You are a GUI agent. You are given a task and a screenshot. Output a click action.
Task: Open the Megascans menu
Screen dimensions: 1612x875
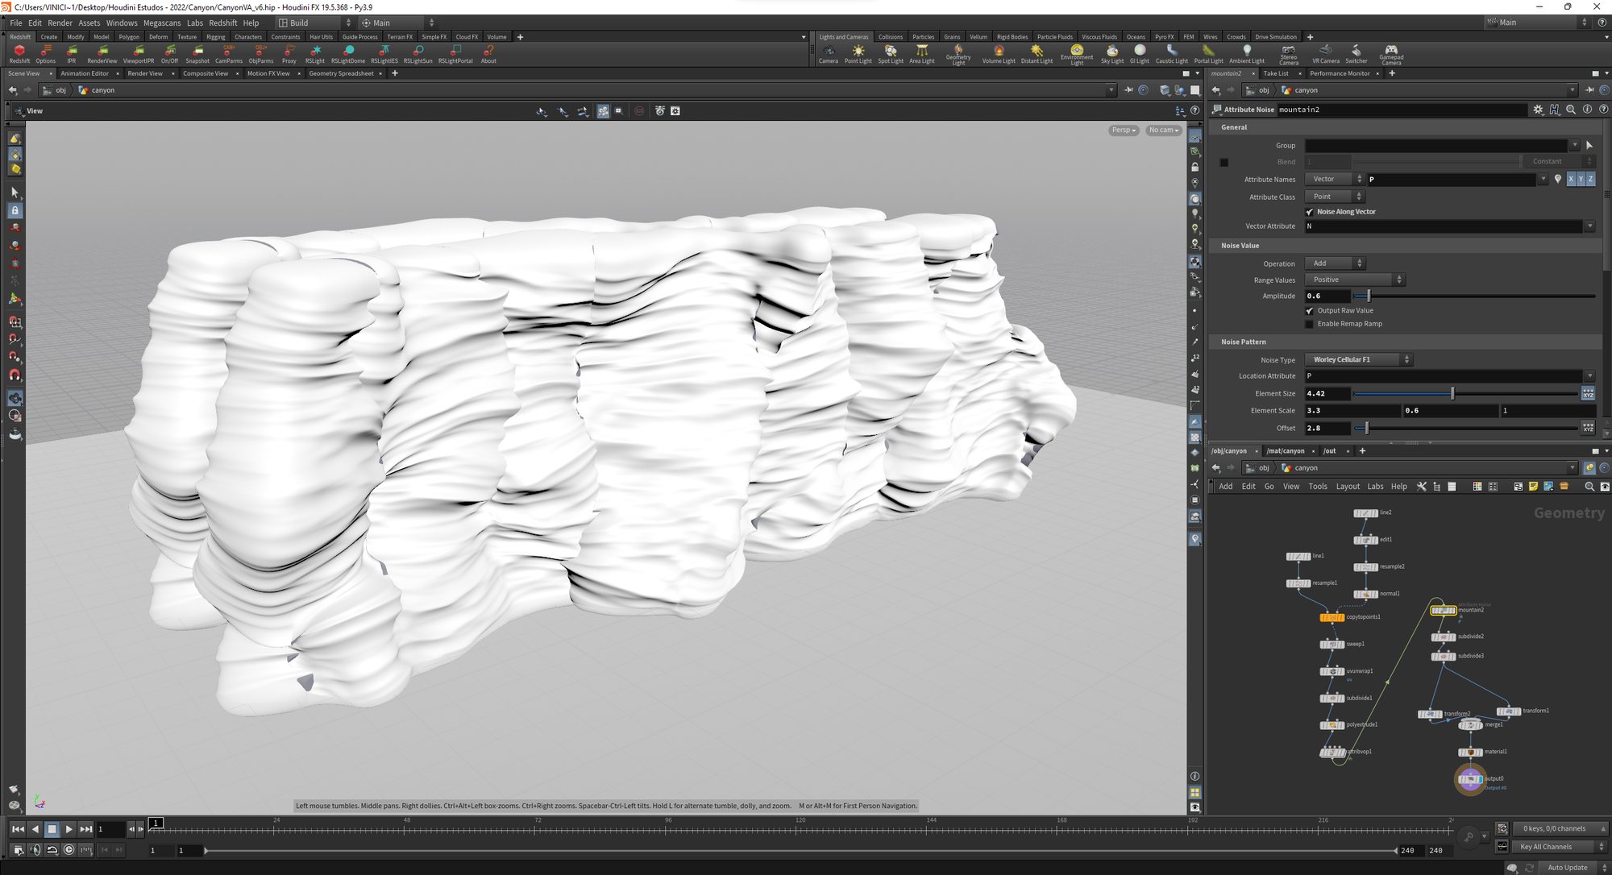pyautogui.click(x=162, y=23)
